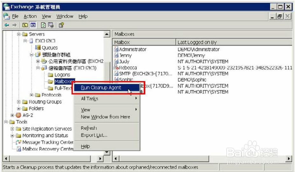Click the Jenny mailbox icon
Viewport: 295px width, 172px height.
tap(116, 55)
